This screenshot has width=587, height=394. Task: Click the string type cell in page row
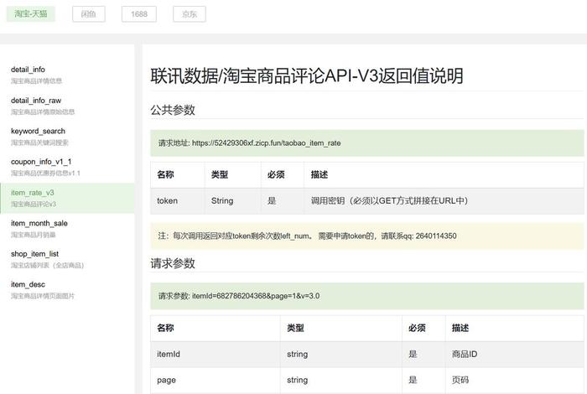click(341, 380)
